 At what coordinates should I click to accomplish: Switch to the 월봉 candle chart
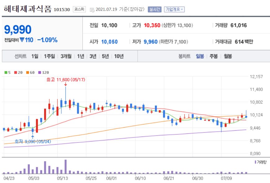(228, 56)
